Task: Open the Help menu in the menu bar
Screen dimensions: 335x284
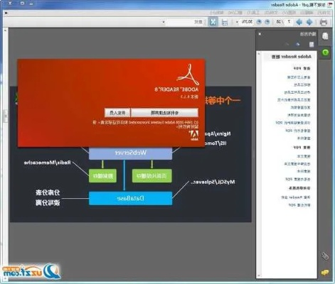Action: [217, 13]
